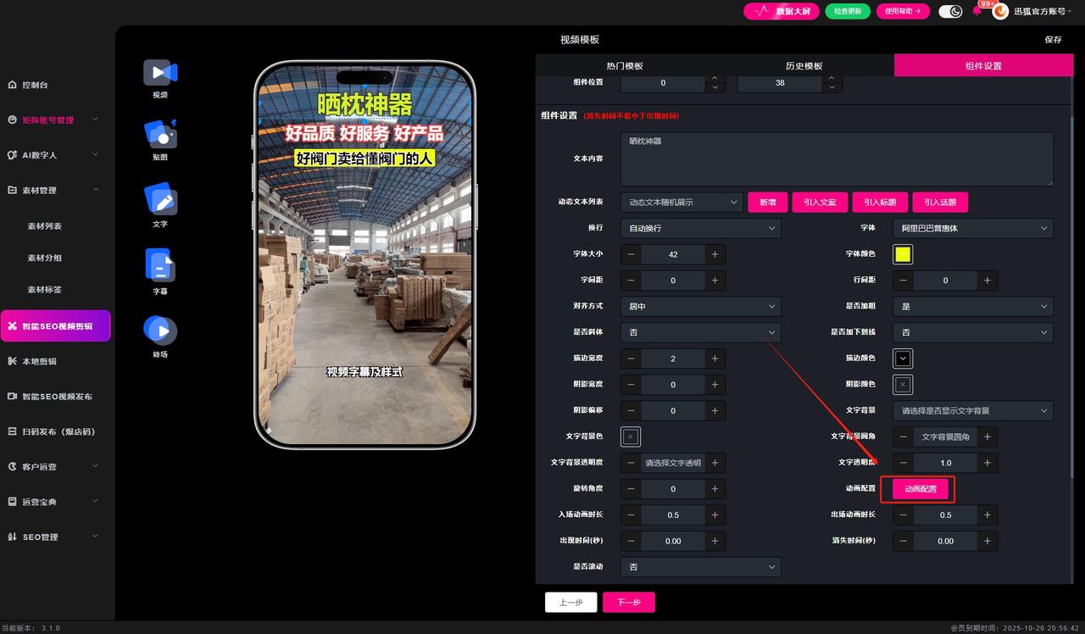This screenshot has height=634, width=1085.
Task: Click the 迅狐官方账号 avatar icon
Action: [x=1000, y=11]
